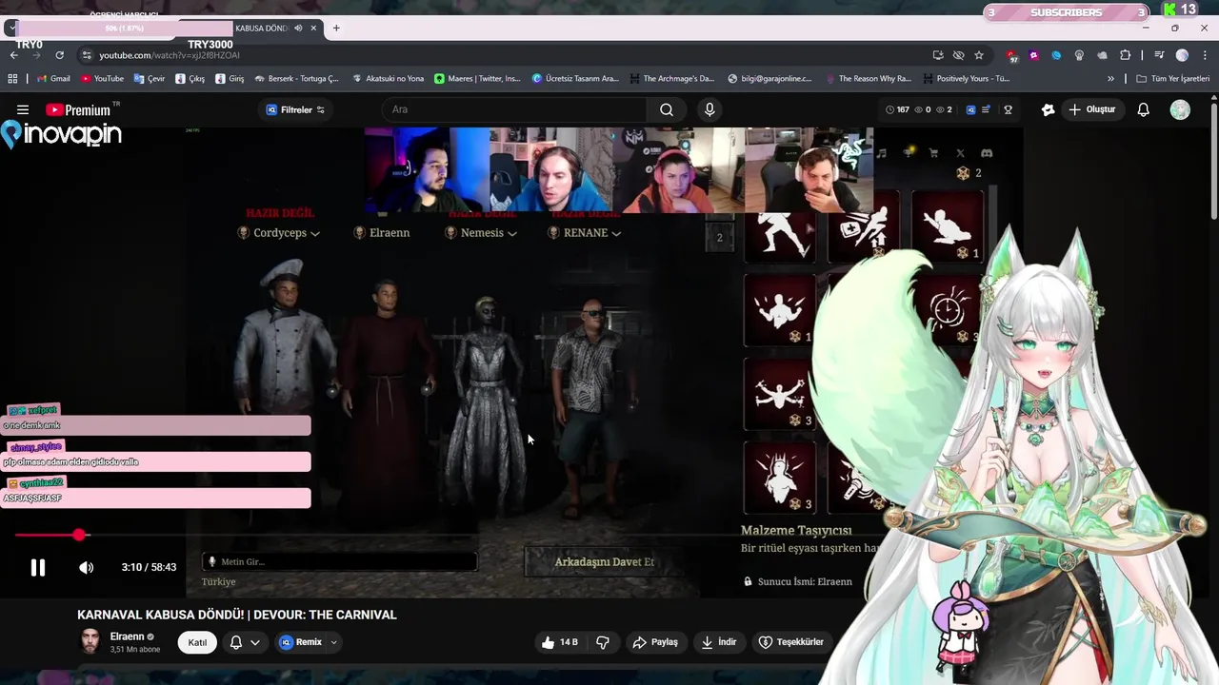Reload the browser page
The height and width of the screenshot is (685, 1219).
[59, 55]
